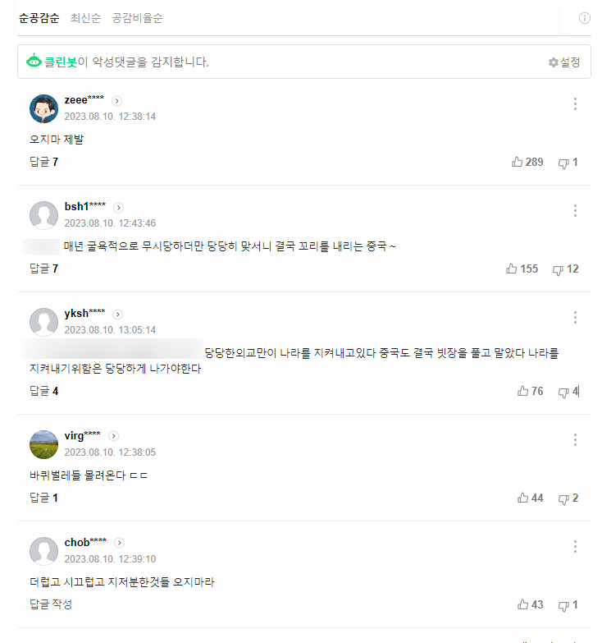This screenshot has width=602, height=643.
Task: Like the zeee**** comment with 289 likes
Action: 527,162
